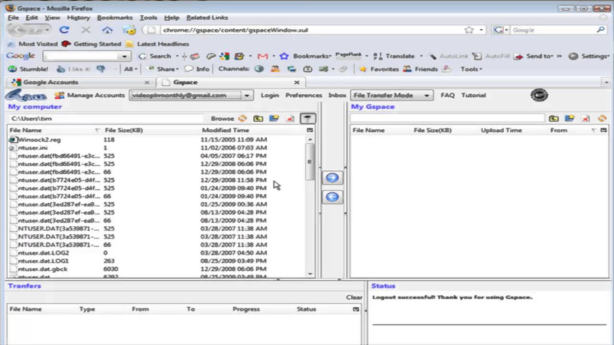Open the Tools menu in menu bar
Screen dimensions: 614x345
click(x=148, y=18)
